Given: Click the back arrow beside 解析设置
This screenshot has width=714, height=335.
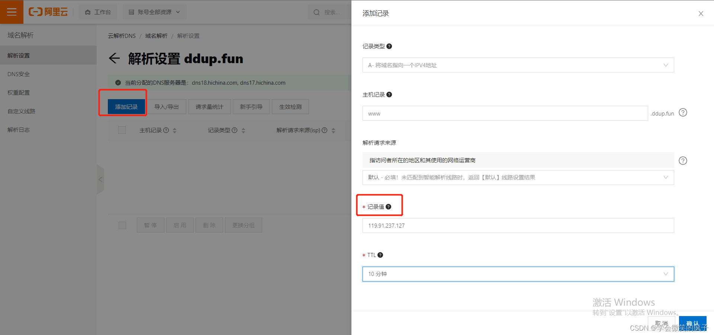Looking at the screenshot, I should coord(114,58).
